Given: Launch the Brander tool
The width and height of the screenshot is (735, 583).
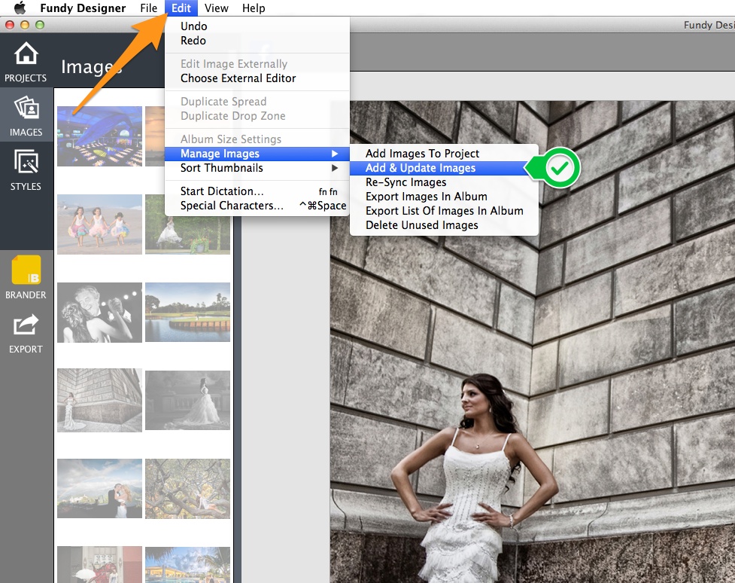Looking at the screenshot, I should pos(26,277).
